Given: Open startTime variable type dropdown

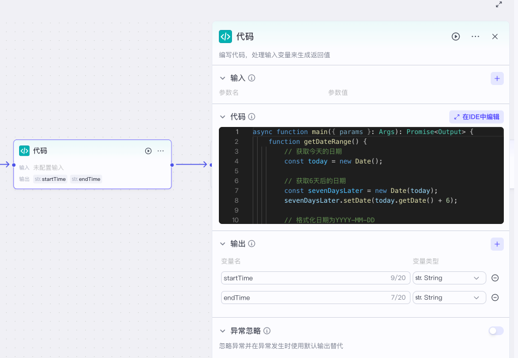Looking at the screenshot, I should (449, 278).
